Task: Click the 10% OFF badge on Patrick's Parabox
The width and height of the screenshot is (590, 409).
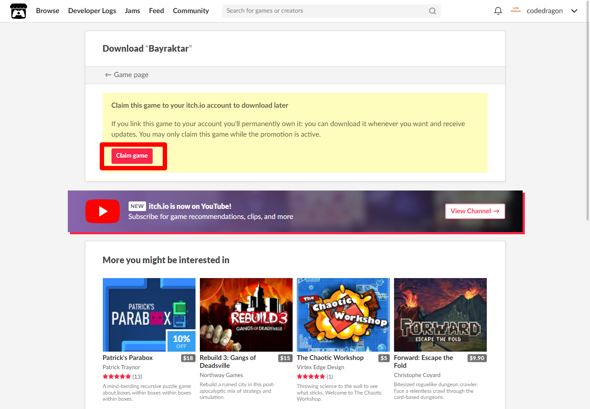Action: 181,341
